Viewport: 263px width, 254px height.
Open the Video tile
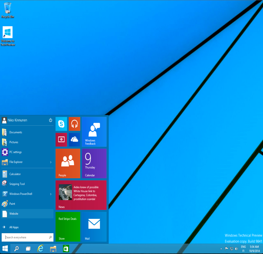tap(61, 139)
